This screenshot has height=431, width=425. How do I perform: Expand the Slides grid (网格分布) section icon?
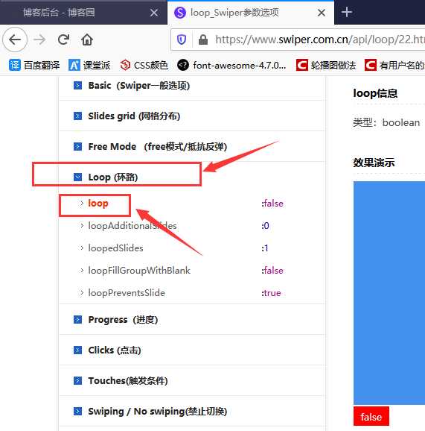coord(77,116)
